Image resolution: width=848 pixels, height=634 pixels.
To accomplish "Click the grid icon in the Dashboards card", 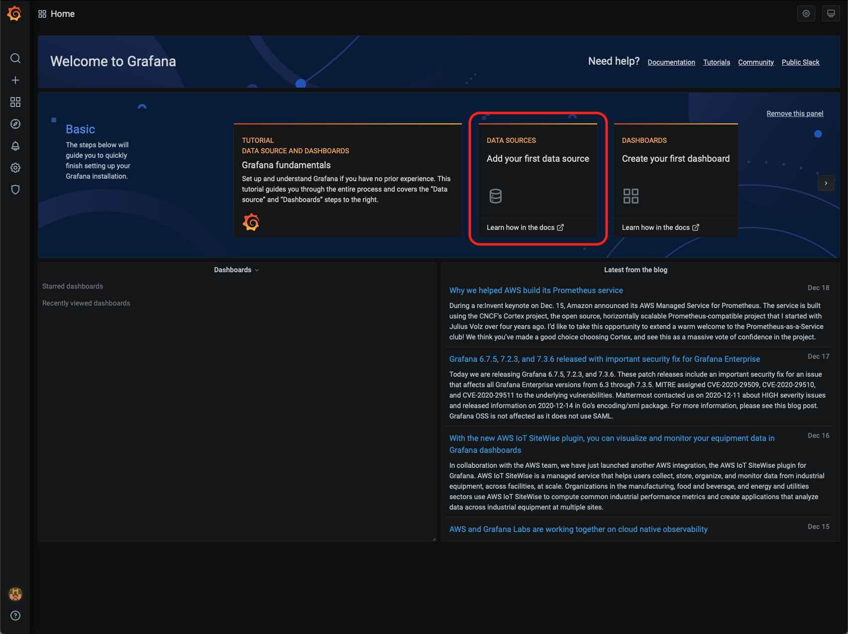I will 631,196.
